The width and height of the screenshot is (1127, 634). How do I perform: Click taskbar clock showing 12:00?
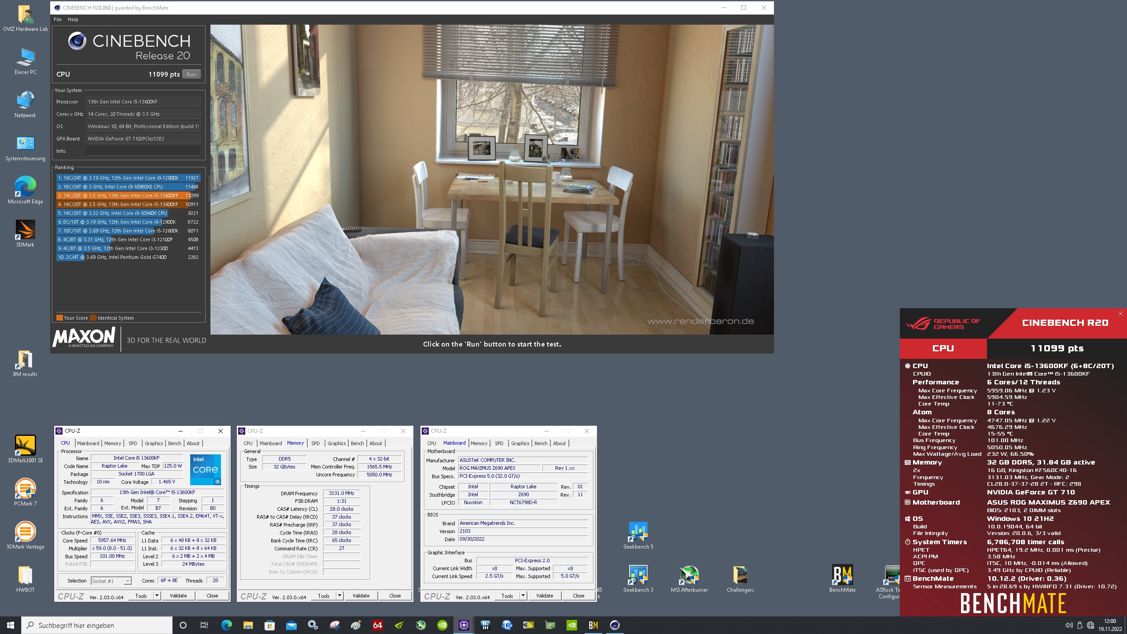point(1109,625)
